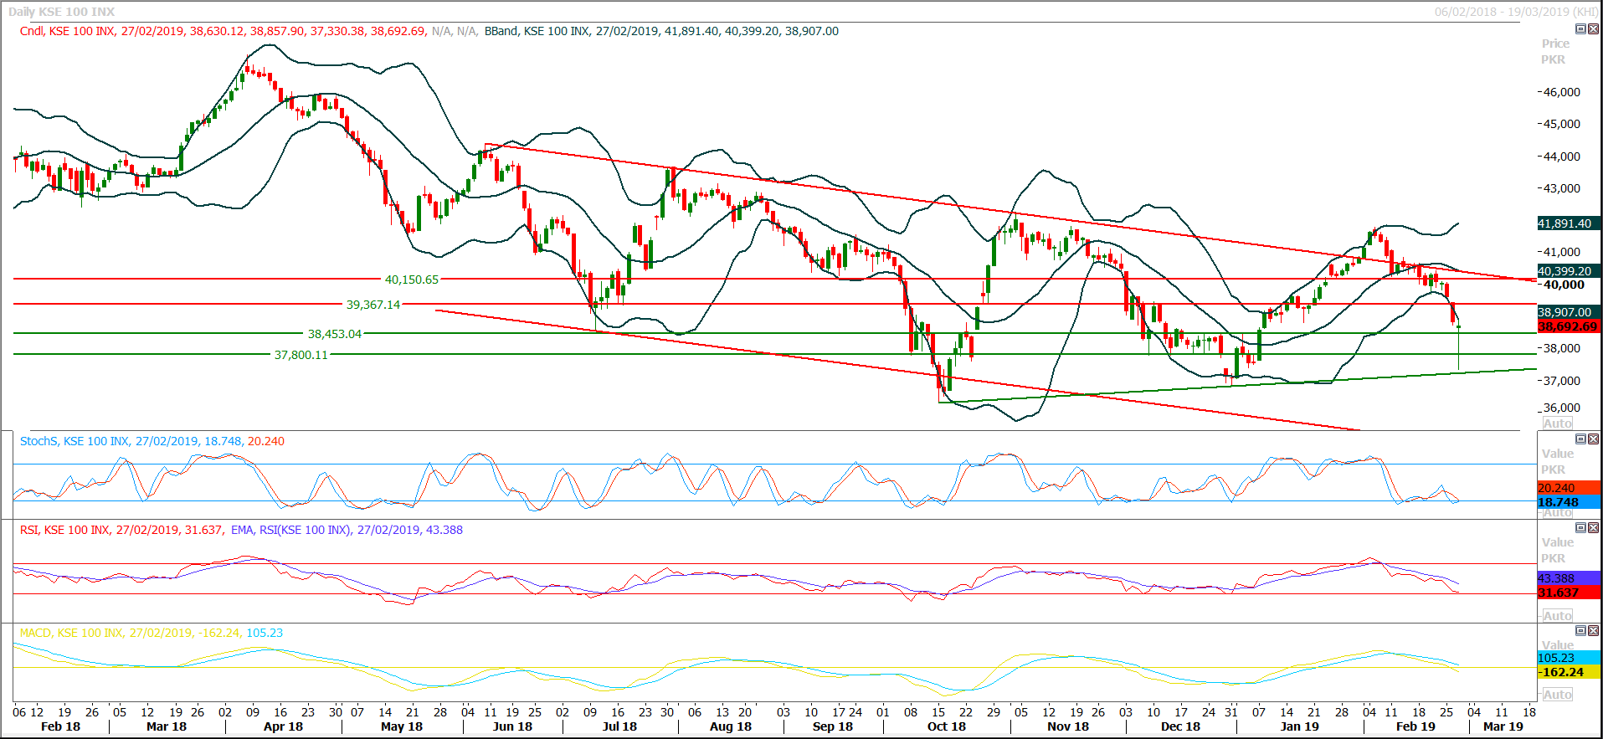Click the blue 18.748 StochS axis tag

pyautogui.click(x=1569, y=502)
